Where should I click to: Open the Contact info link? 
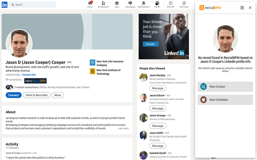coord(29,75)
